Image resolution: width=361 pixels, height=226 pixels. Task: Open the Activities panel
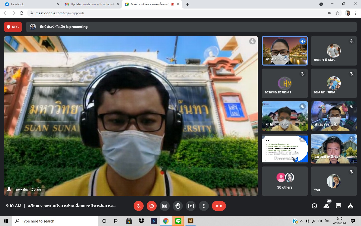(x=350, y=206)
